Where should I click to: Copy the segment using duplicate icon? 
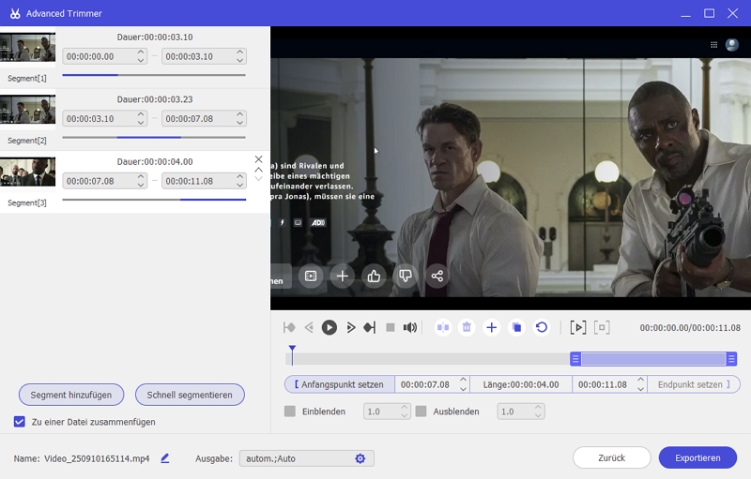[x=516, y=327]
